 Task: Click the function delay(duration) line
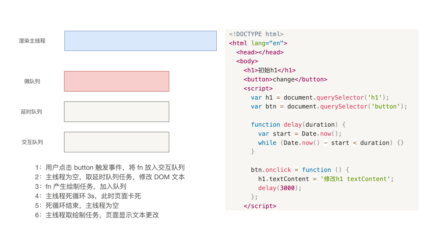tap(298, 124)
